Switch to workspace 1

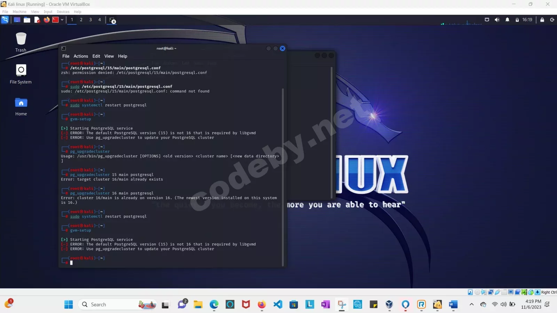72,20
